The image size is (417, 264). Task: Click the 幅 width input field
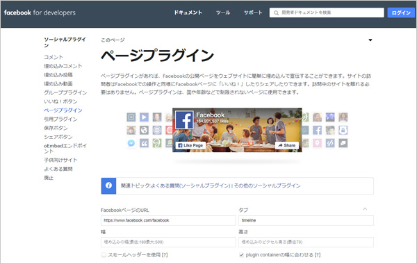(168, 242)
